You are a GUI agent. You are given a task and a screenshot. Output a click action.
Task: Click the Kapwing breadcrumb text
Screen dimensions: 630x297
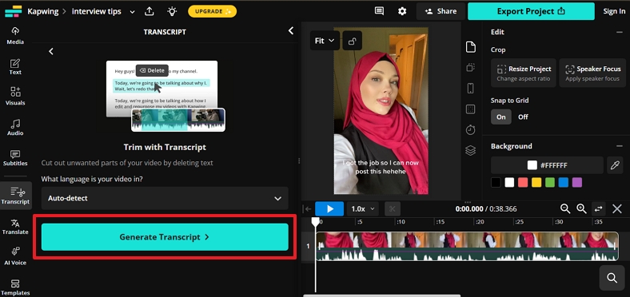click(x=43, y=11)
